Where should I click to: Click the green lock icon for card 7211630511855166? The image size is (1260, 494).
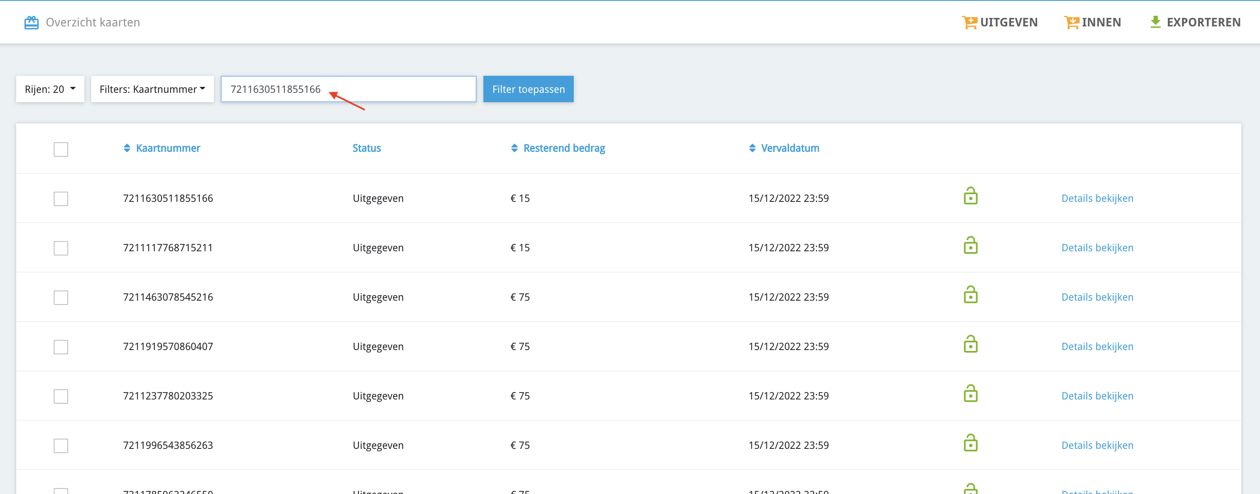[971, 196]
